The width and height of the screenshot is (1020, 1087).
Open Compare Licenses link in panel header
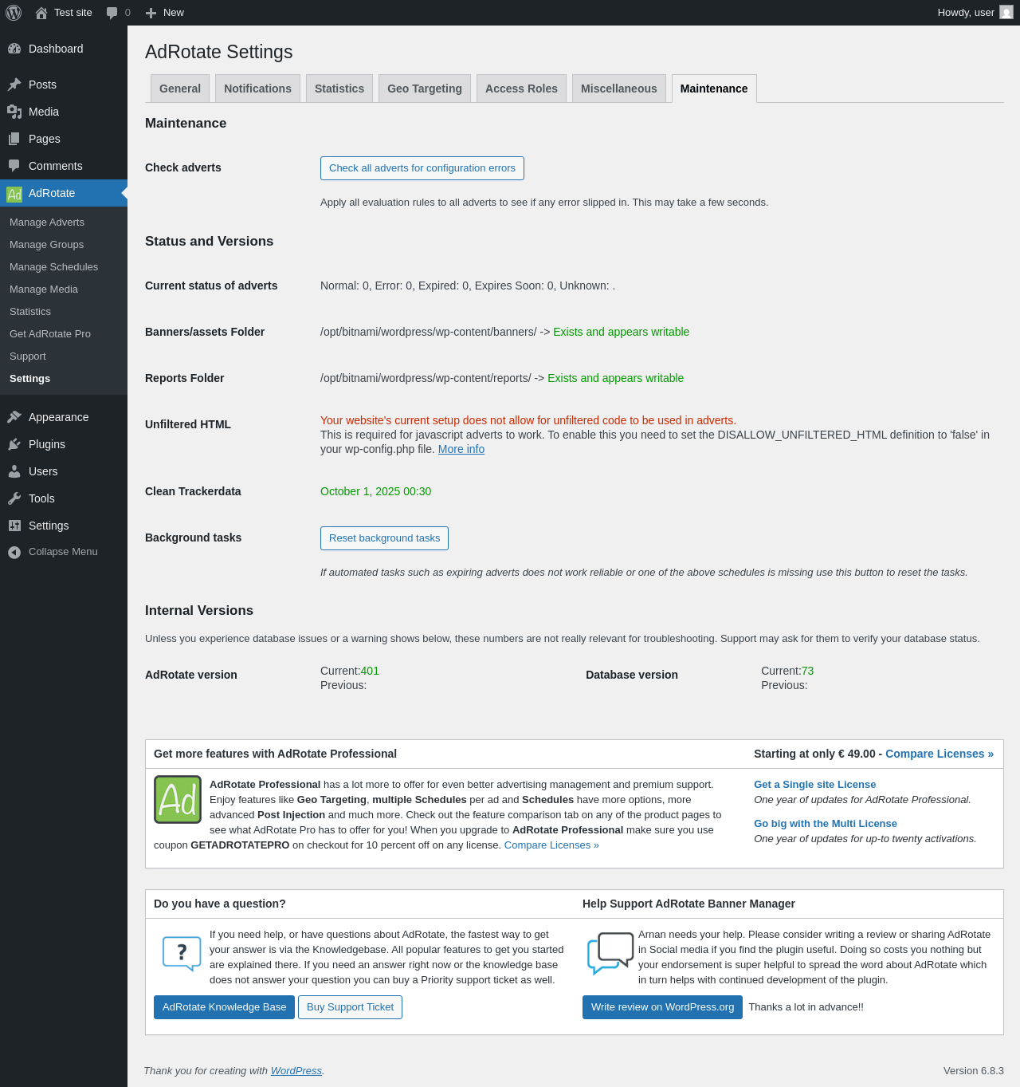[940, 754]
